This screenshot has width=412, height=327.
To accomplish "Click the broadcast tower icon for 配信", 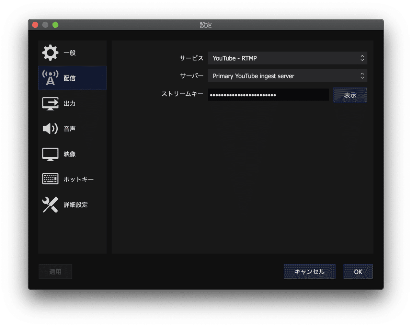I will coord(50,78).
